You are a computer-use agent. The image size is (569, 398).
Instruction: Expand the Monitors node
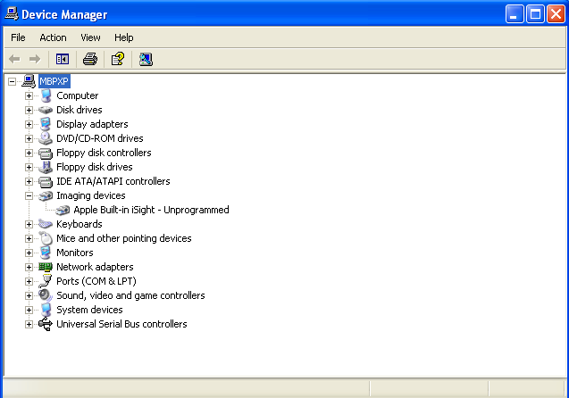tap(29, 253)
